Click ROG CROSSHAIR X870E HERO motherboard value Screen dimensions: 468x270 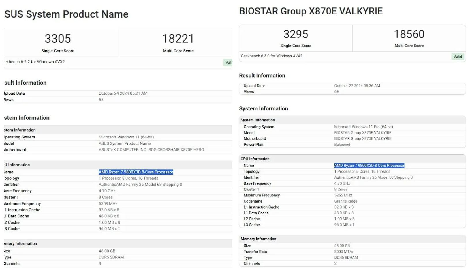[151, 150]
